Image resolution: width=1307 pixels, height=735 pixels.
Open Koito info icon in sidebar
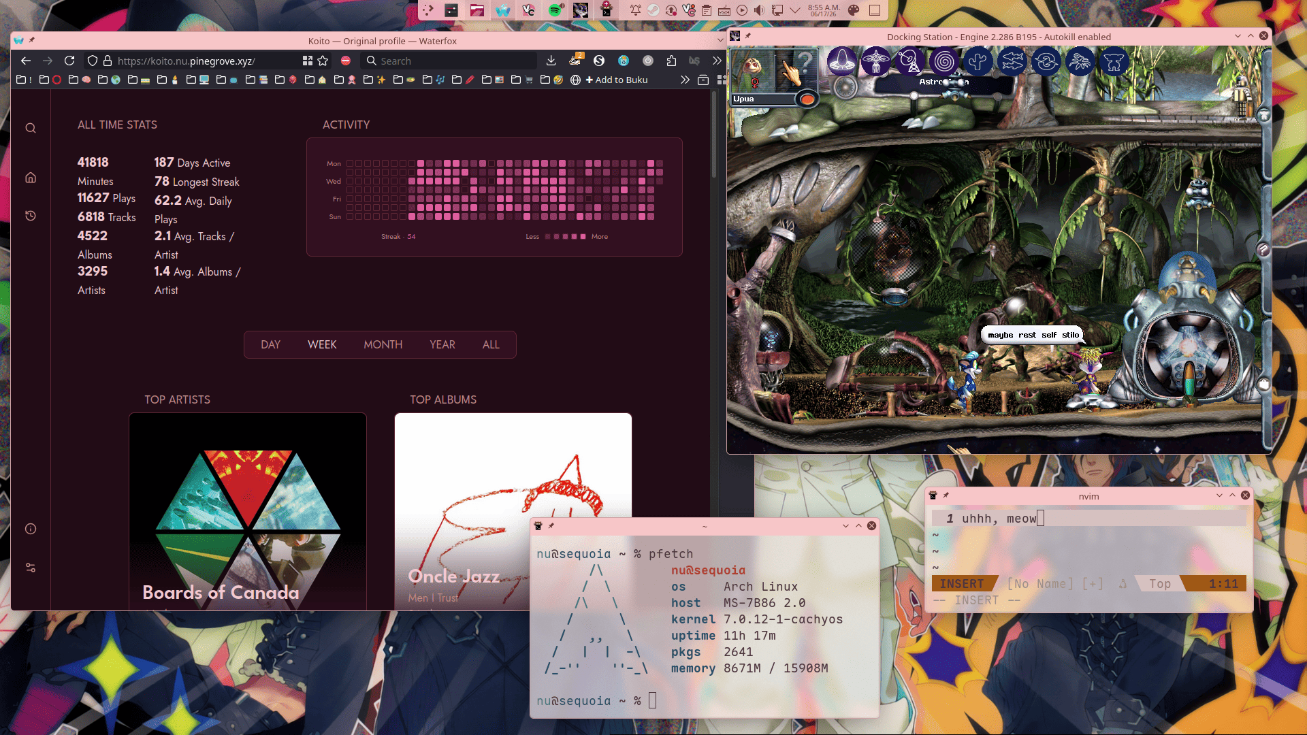[31, 529]
